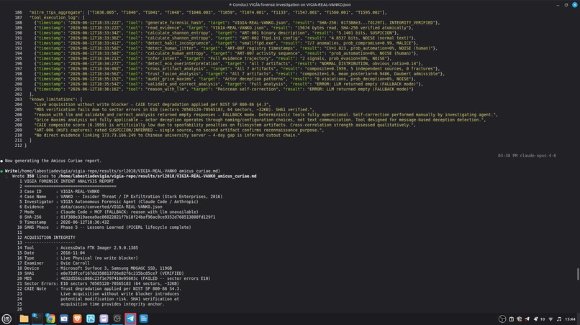Click the 'No direct evidence linking 173.73.166.249' line
Image resolution: width=580 pixels, height=325 pixels.
tap(167, 136)
